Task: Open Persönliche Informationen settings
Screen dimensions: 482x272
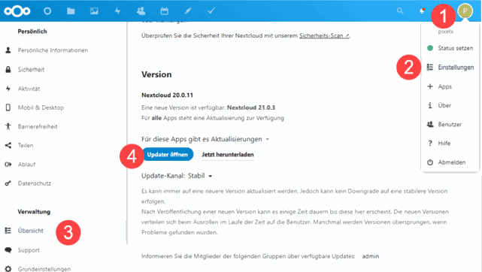Action: click(x=53, y=50)
